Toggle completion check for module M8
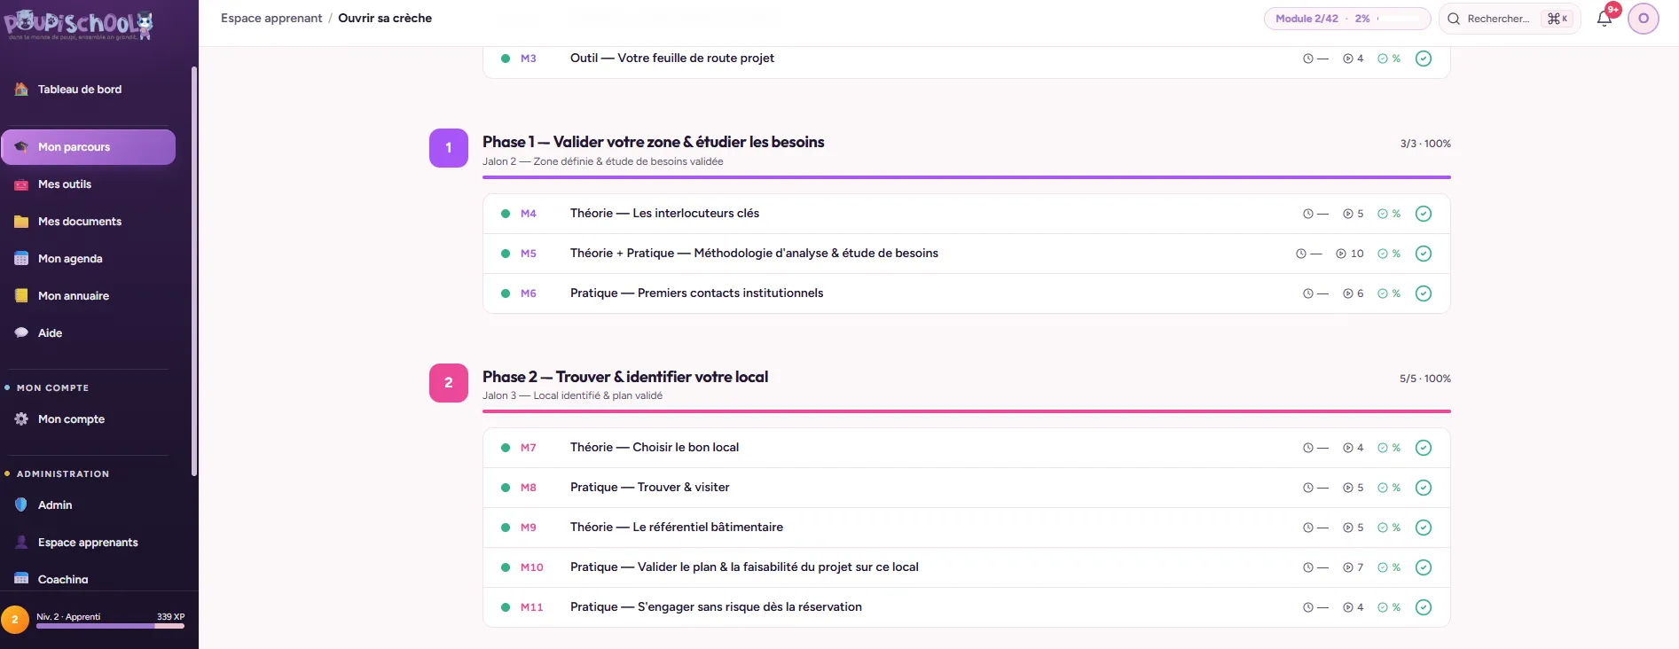 (1424, 488)
